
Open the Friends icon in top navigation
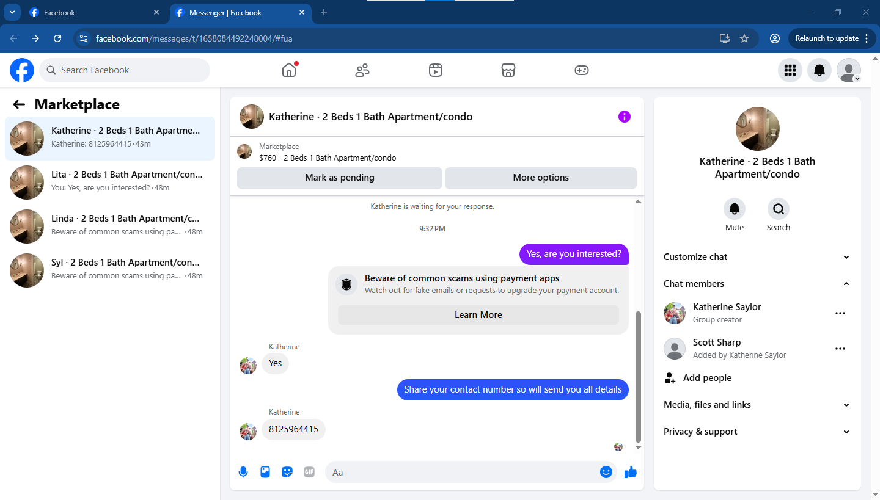coord(362,70)
